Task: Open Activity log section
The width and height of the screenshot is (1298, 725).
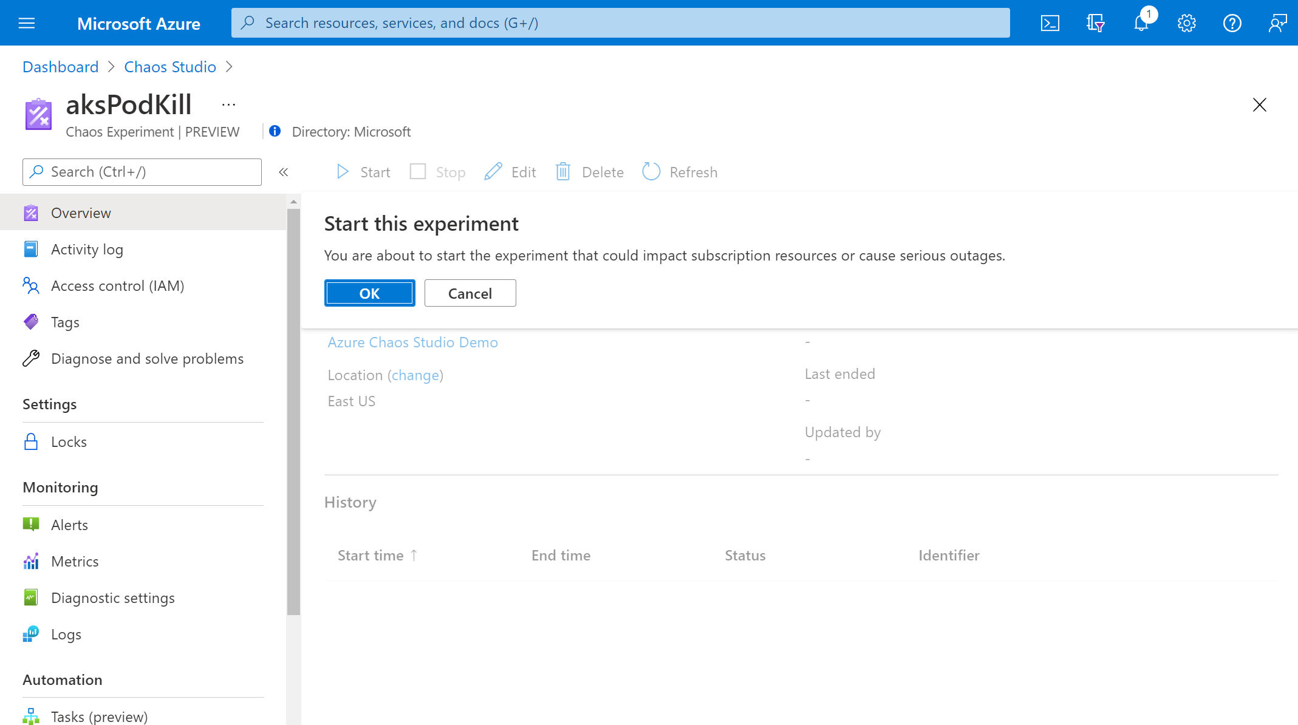Action: click(x=87, y=248)
